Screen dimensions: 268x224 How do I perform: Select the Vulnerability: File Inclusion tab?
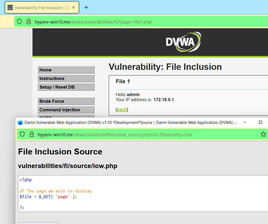tap(42, 7)
